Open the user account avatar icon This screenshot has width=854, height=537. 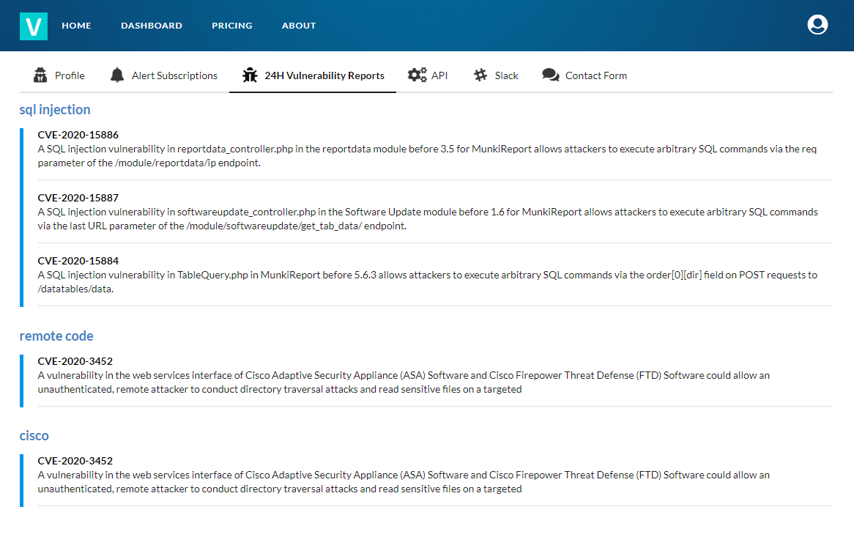coord(817,24)
